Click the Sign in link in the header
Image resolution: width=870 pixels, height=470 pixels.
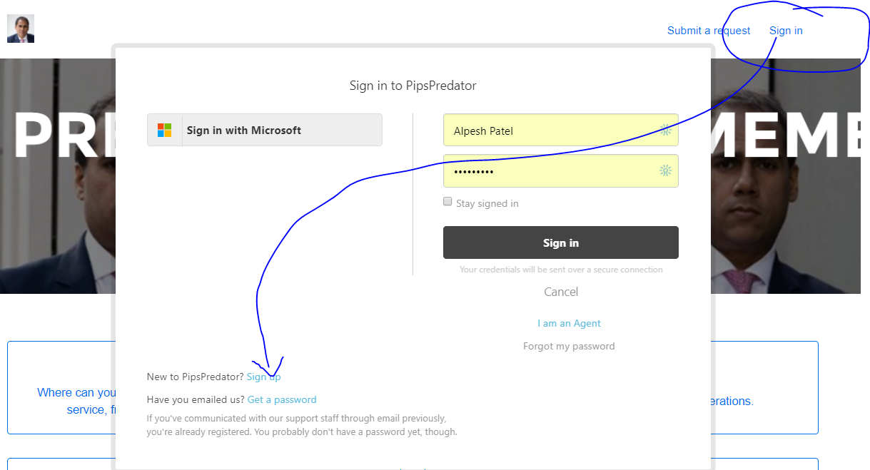(x=786, y=31)
